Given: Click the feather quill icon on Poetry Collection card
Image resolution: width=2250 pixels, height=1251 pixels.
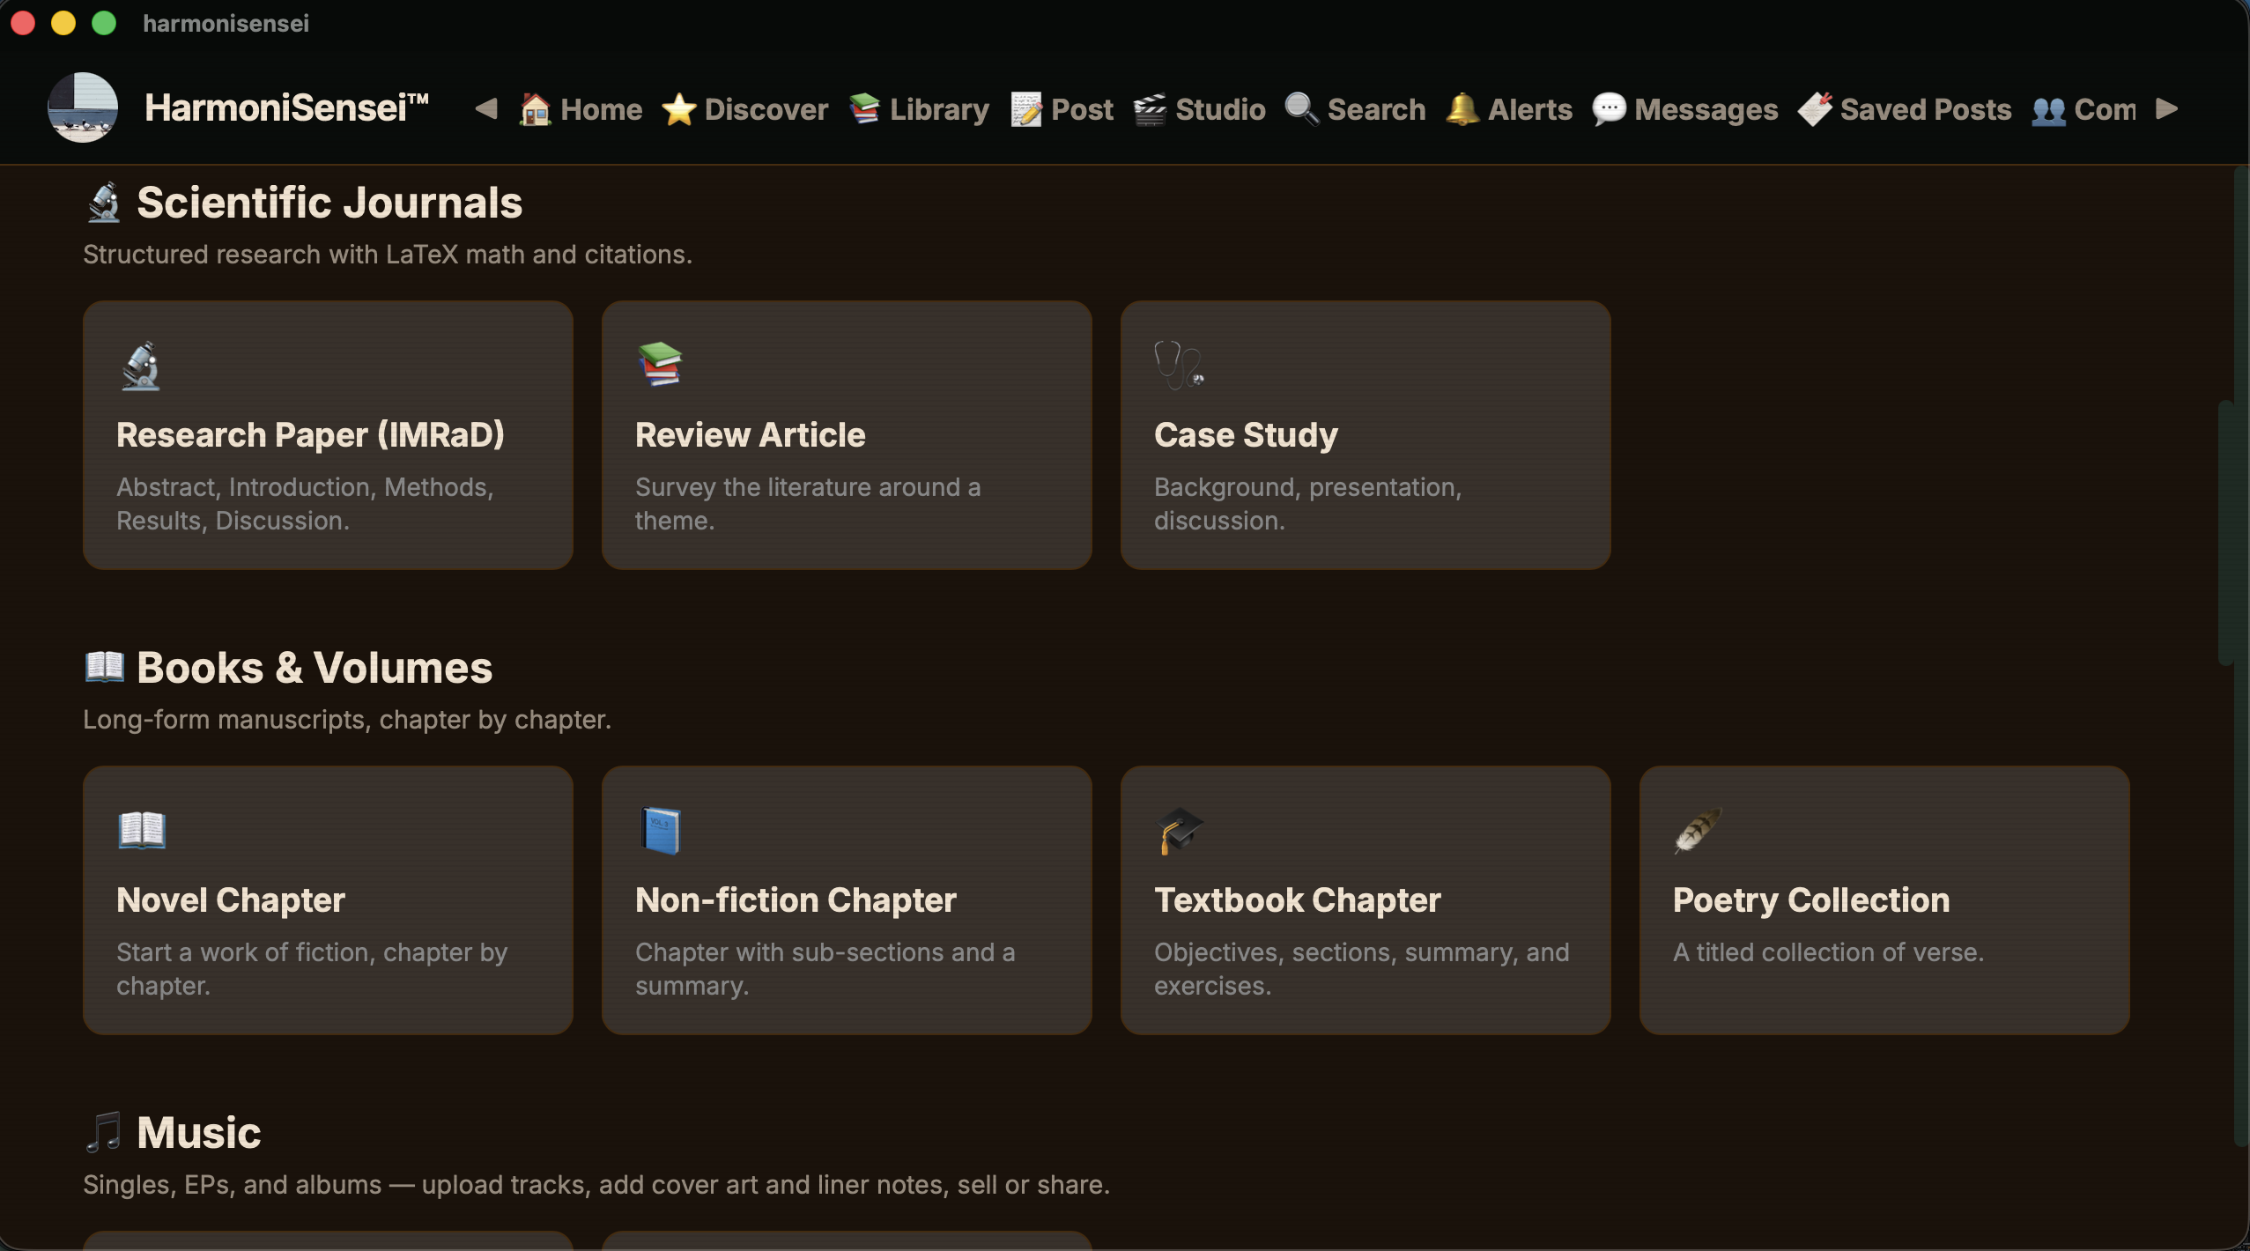Looking at the screenshot, I should 1698,830.
